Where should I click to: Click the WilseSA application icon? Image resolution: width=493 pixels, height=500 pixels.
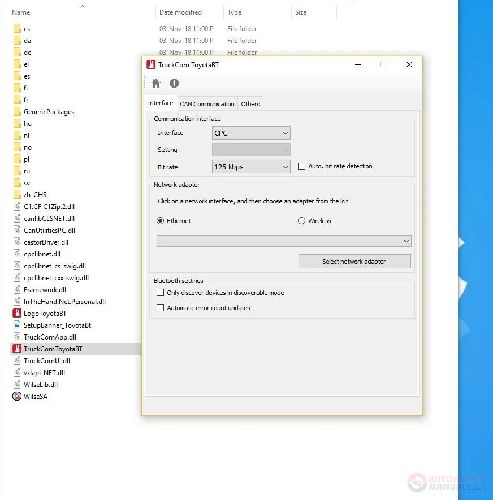point(17,396)
